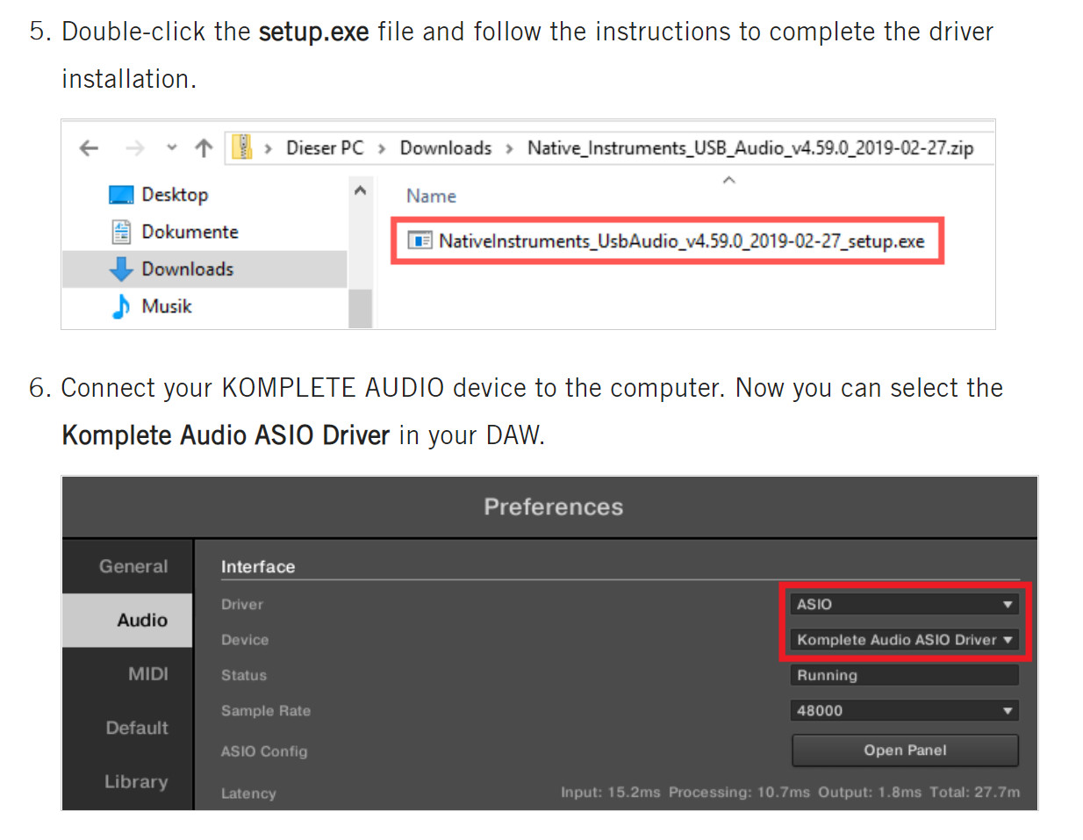Viewport: 1083px width, 840px height.
Task: Click the Desktop monitor icon in sidebar
Action: 121,195
